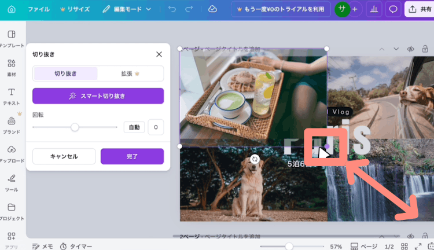Add collaborator with the plus icon
Viewport: 434px width, 250px height.
coord(355,9)
